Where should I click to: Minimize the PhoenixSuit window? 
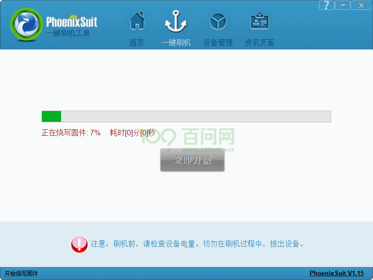point(343,5)
